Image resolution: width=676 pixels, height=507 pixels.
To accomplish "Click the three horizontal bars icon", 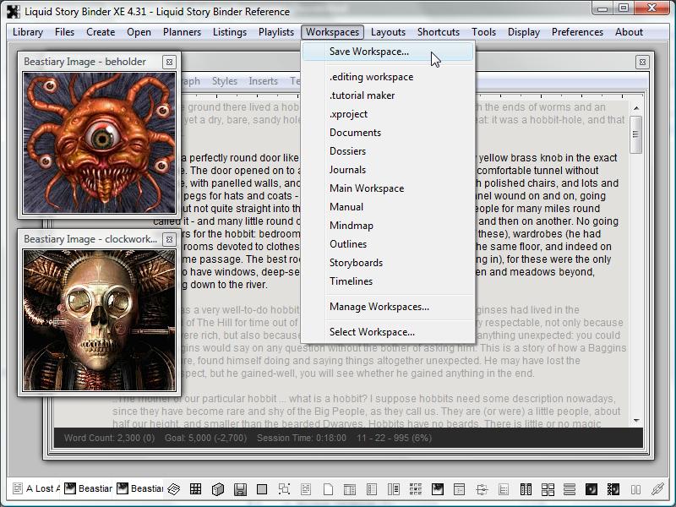I will [569, 488].
